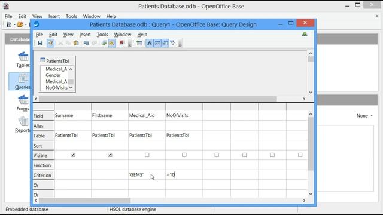Click Open folder icon in main Base toolbar

point(20,24)
